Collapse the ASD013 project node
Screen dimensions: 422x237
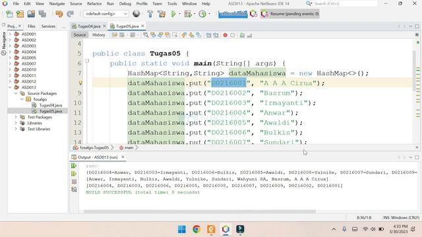(x=10, y=88)
